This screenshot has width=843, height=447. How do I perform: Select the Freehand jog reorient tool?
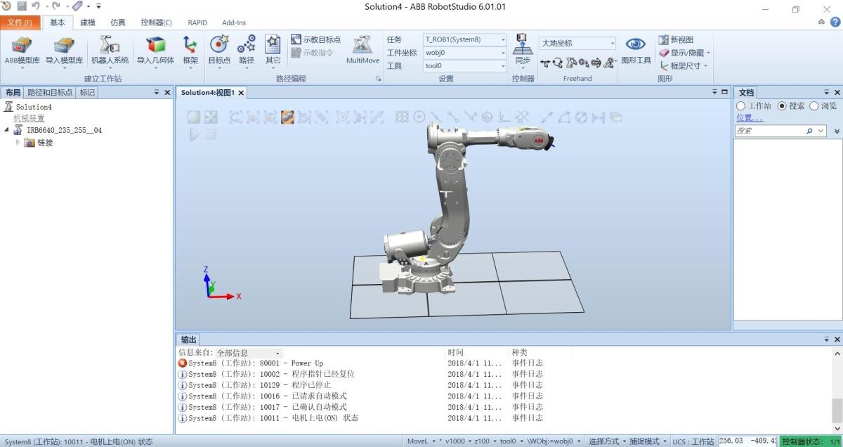click(596, 63)
